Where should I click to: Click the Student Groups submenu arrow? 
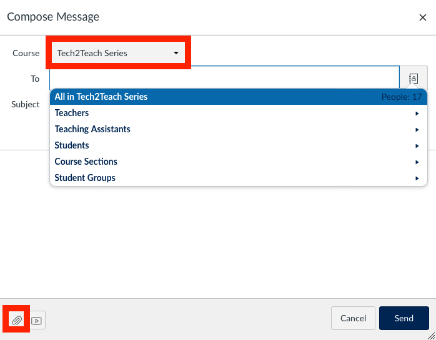click(x=417, y=178)
